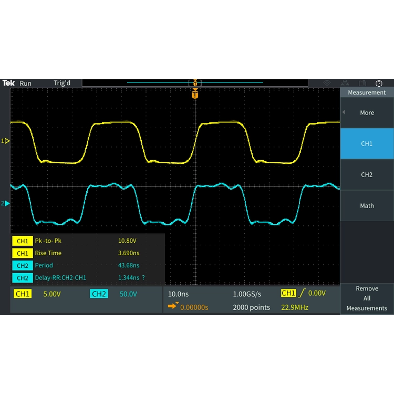Select the yellow channel 1 ground marker

[x=5, y=141]
